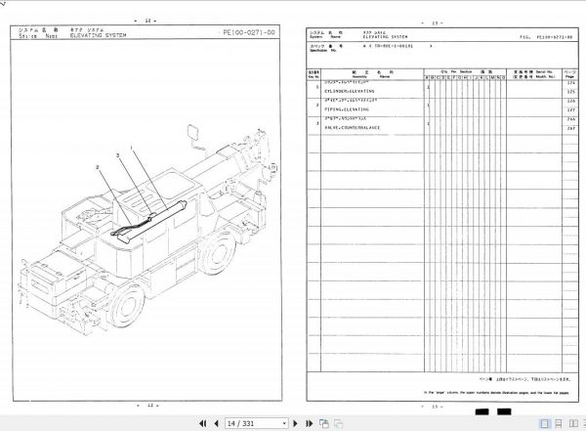
Task: Click figure number PE100-0271-00 on left page
Action: coord(249,32)
